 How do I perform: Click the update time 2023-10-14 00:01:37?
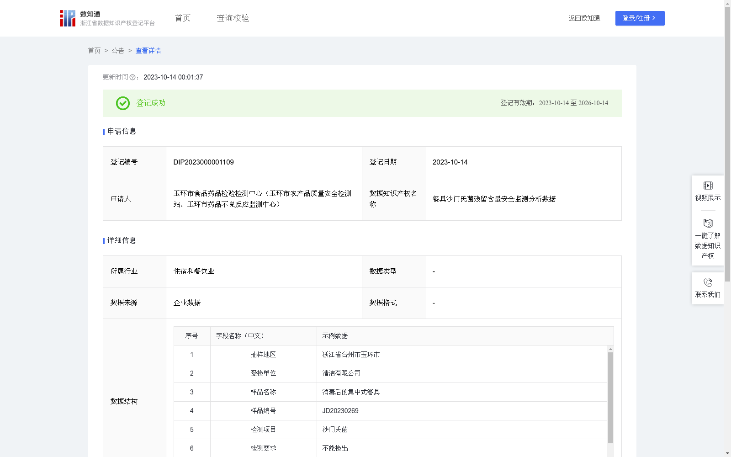(173, 77)
